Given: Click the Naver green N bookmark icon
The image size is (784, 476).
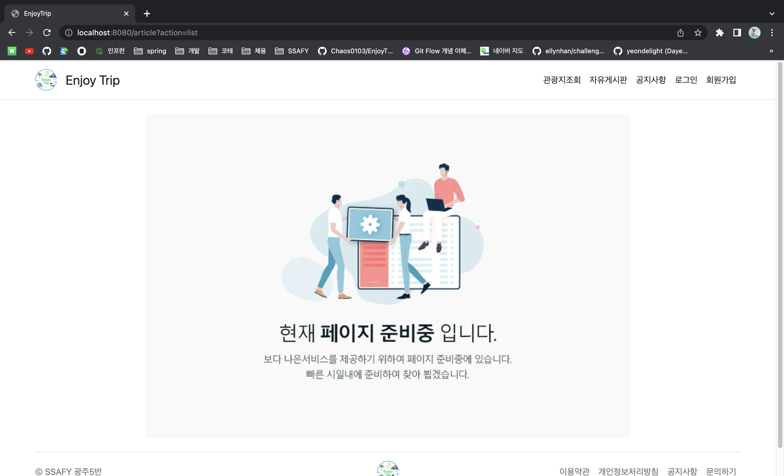Looking at the screenshot, I should pyautogui.click(x=12, y=51).
